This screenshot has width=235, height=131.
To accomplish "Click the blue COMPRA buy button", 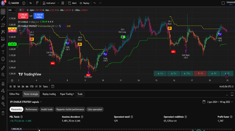I will click(x=39, y=16).
